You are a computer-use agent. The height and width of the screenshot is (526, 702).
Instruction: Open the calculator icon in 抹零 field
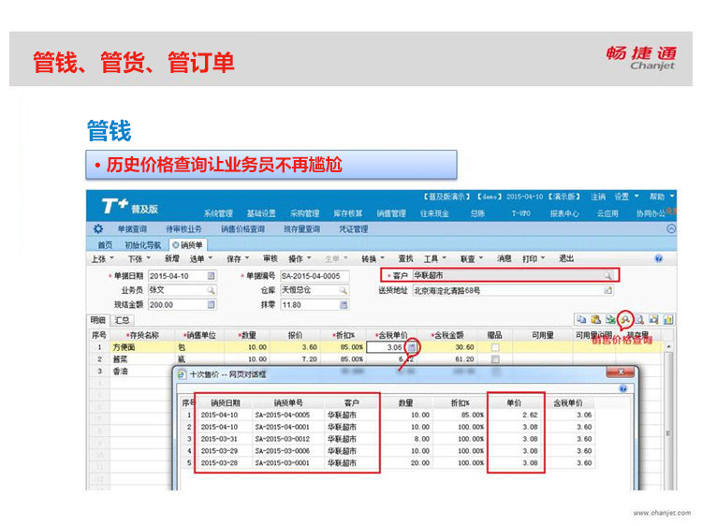(x=344, y=305)
